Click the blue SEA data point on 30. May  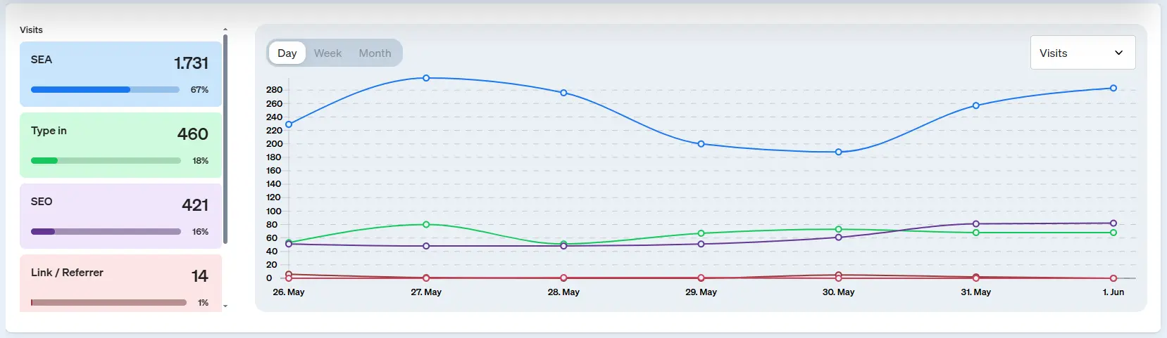tap(838, 152)
